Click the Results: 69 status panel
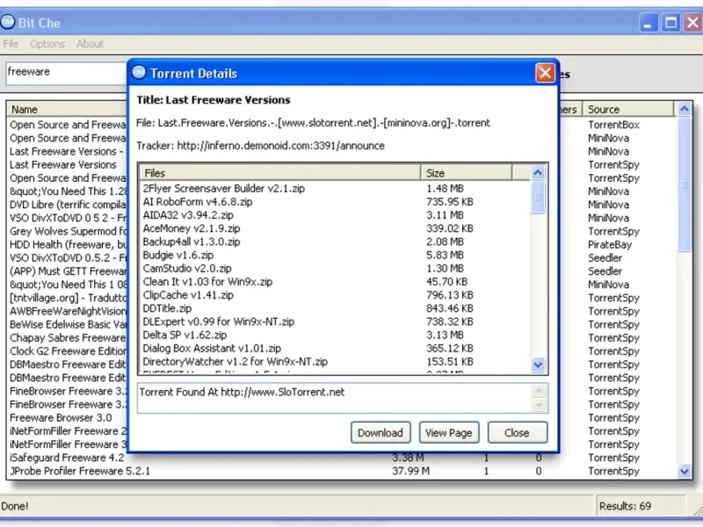This screenshot has height=527, width=703. [x=641, y=506]
